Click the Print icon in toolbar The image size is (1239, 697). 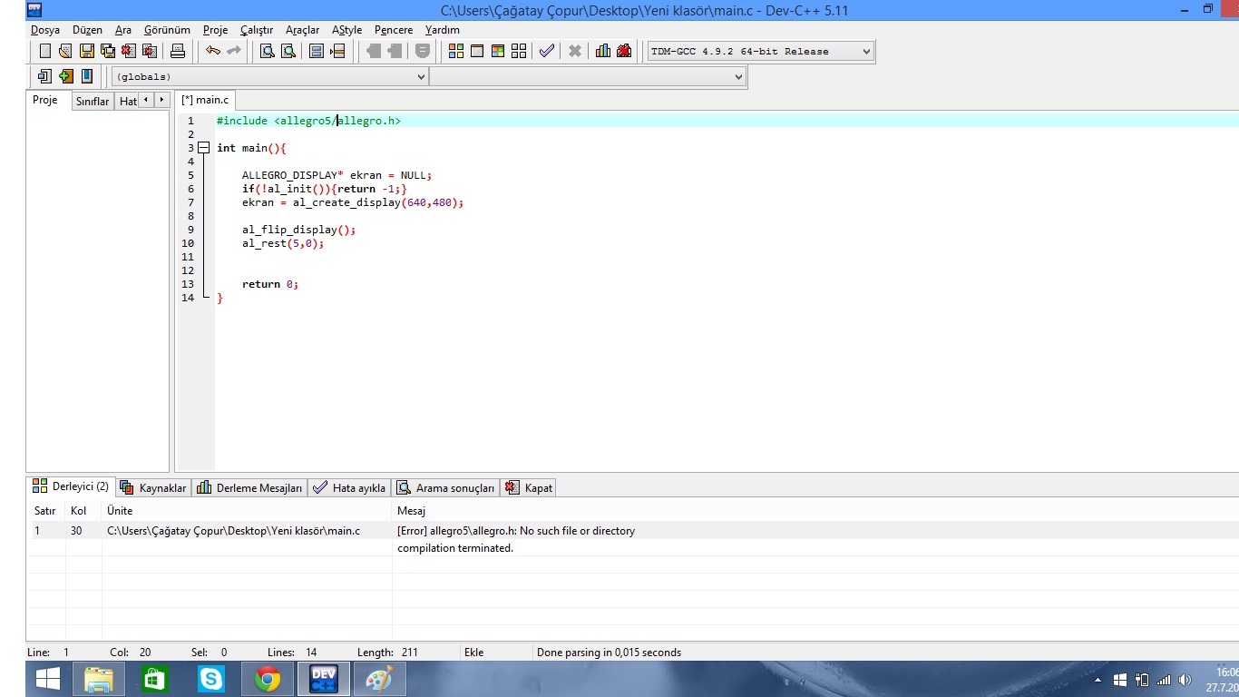click(x=178, y=52)
